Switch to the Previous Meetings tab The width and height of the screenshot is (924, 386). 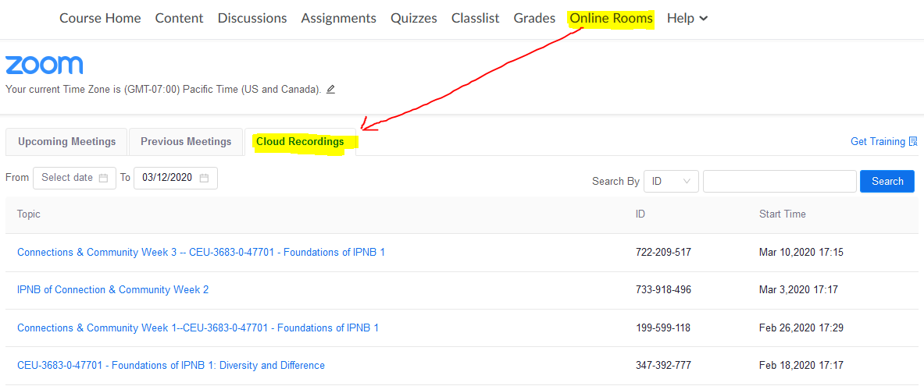coord(186,142)
